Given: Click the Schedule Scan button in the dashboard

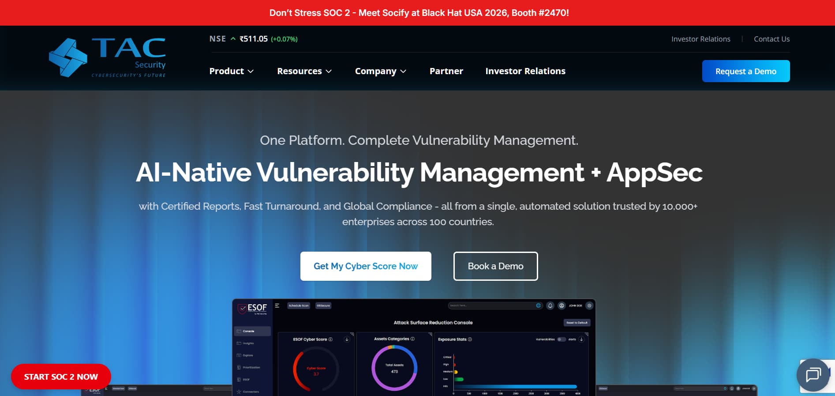Looking at the screenshot, I should coord(299,305).
